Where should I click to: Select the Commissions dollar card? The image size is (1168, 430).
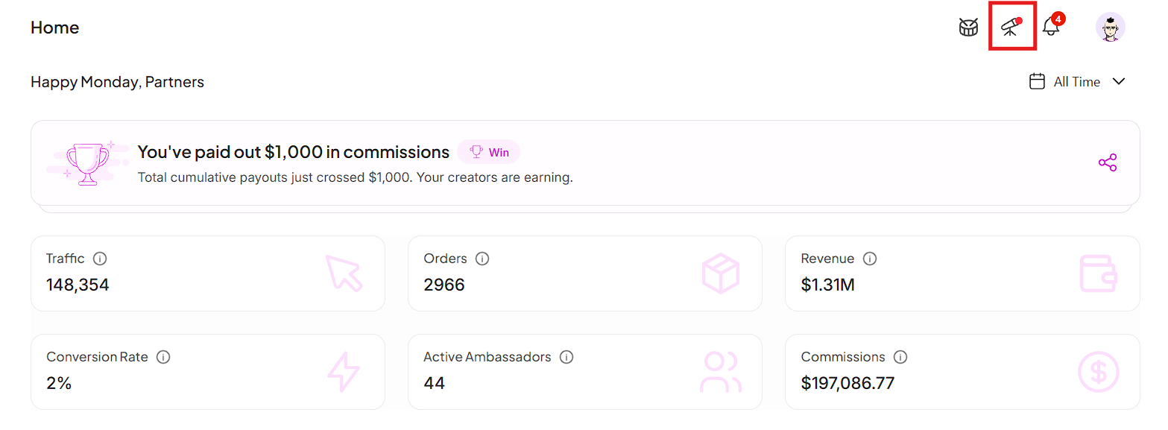(962, 372)
